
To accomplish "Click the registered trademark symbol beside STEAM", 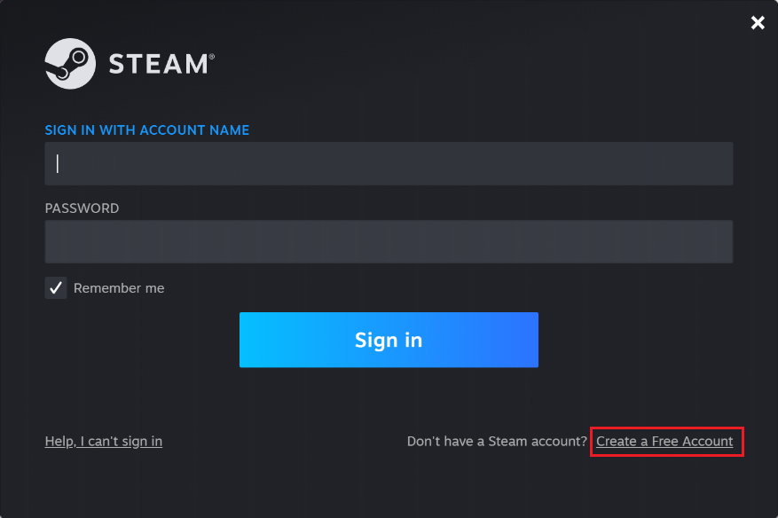I will [x=212, y=57].
